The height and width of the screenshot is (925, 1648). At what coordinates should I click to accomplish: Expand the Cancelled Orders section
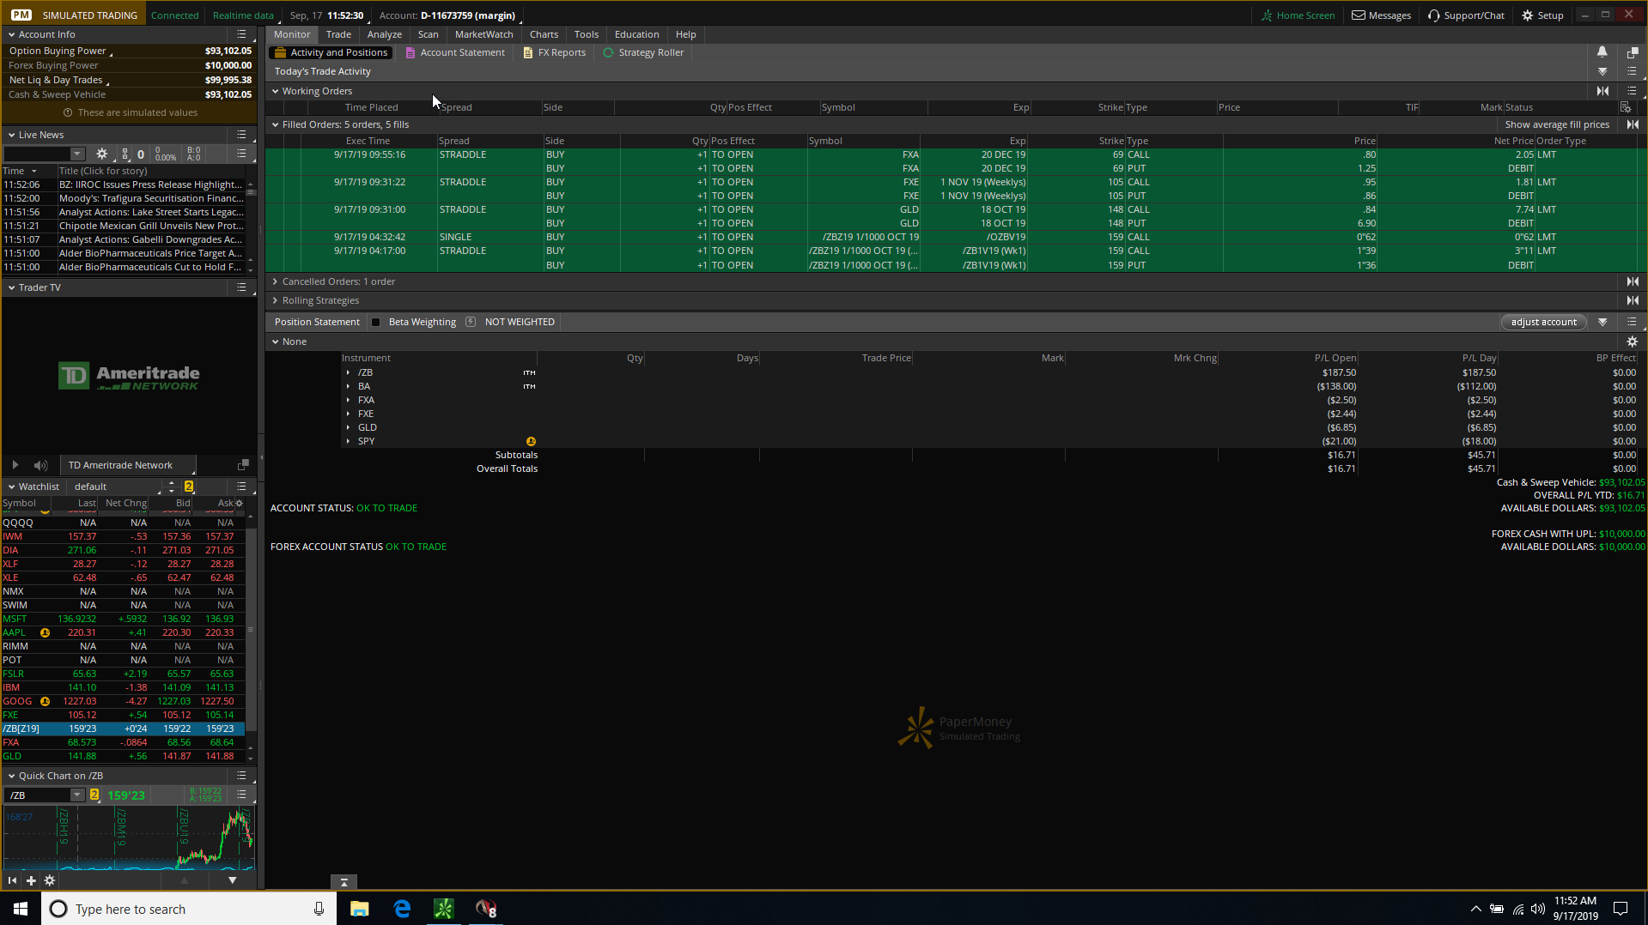click(x=276, y=281)
